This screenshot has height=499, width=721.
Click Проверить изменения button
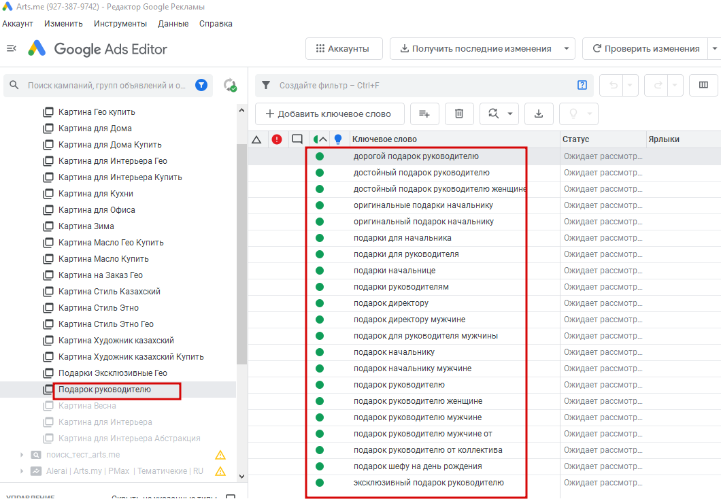[645, 49]
